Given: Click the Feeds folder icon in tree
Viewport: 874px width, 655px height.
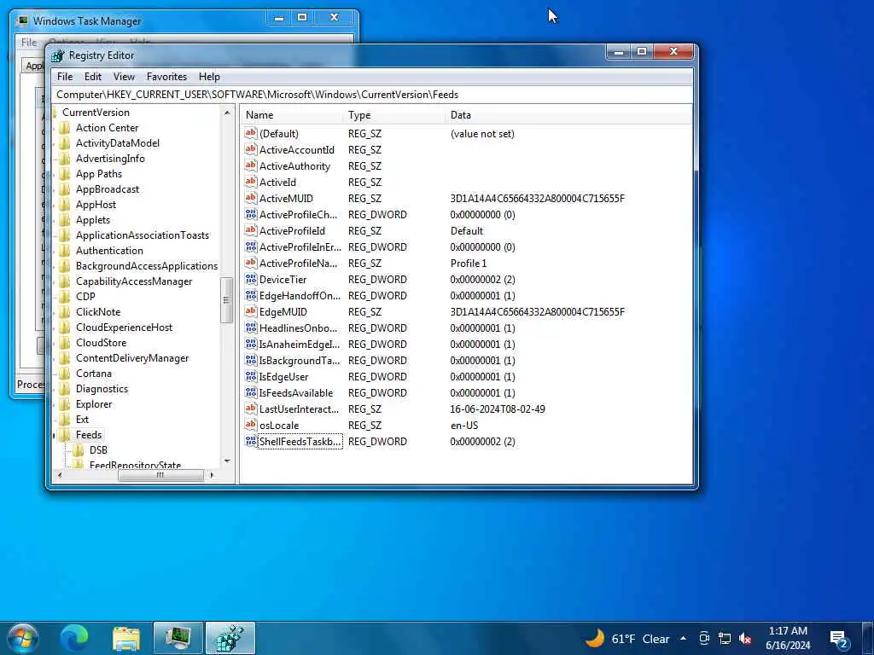Looking at the screenshot, I should pyautogui.click(x=65, y=434).
